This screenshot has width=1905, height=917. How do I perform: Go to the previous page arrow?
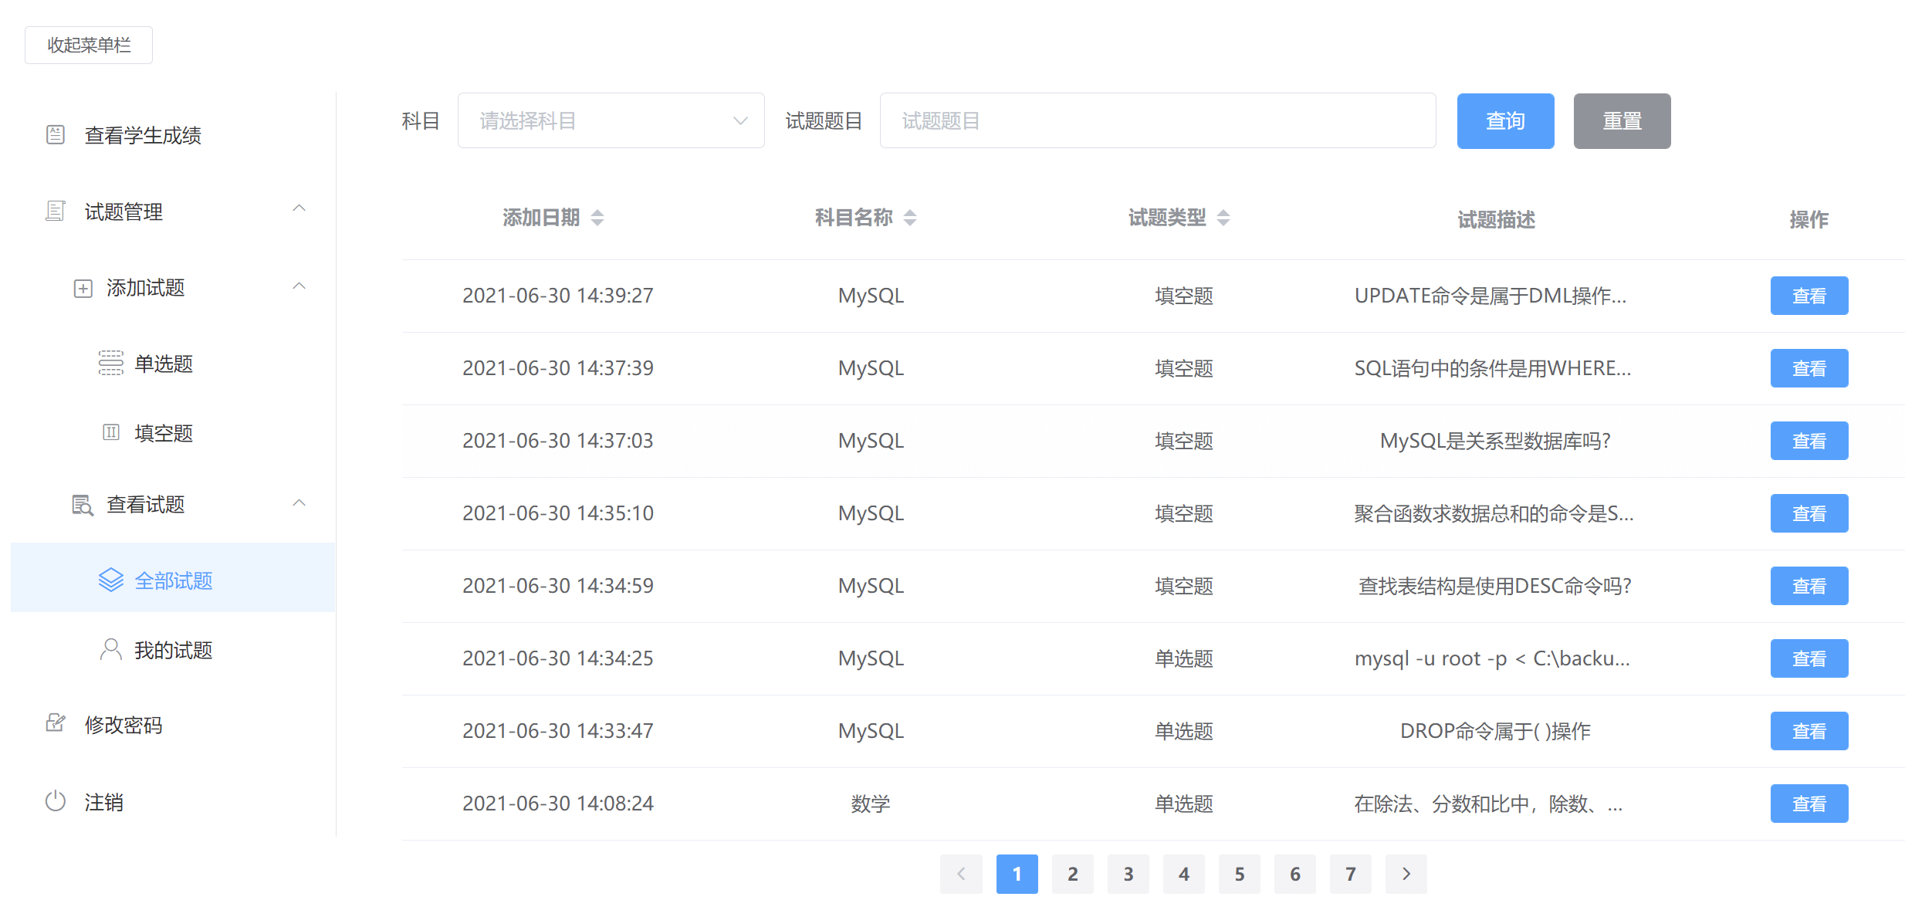tap(961, 874)
